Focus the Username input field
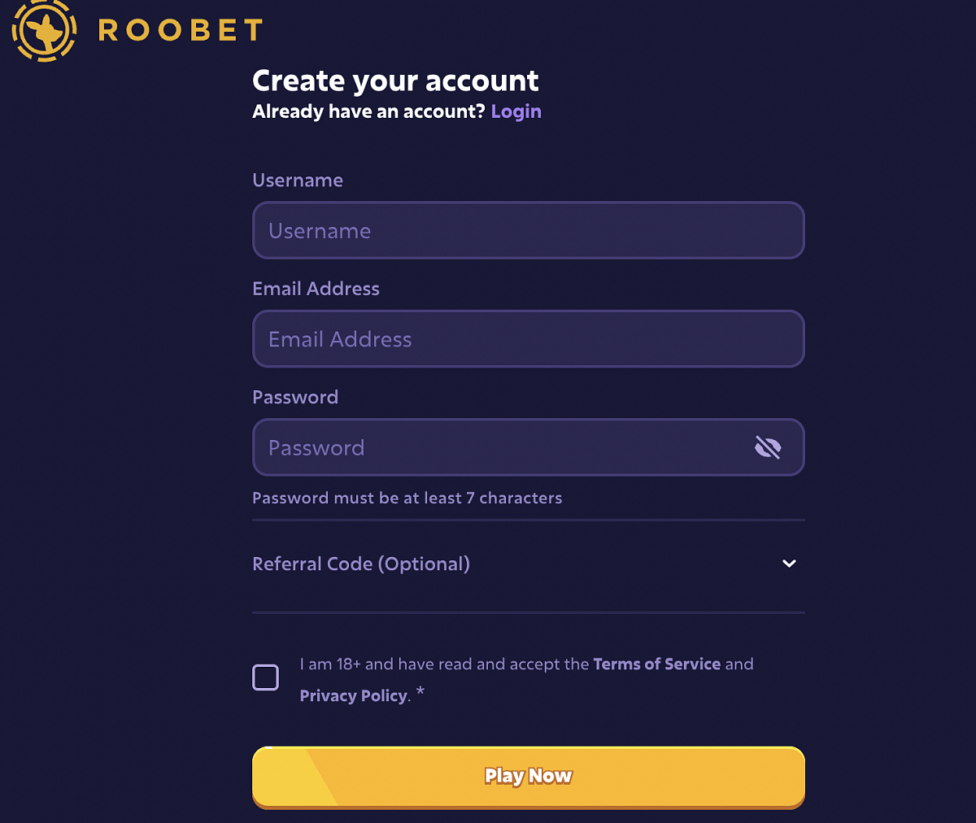Screen dimensions: 976x823 [x=529, y=231]
